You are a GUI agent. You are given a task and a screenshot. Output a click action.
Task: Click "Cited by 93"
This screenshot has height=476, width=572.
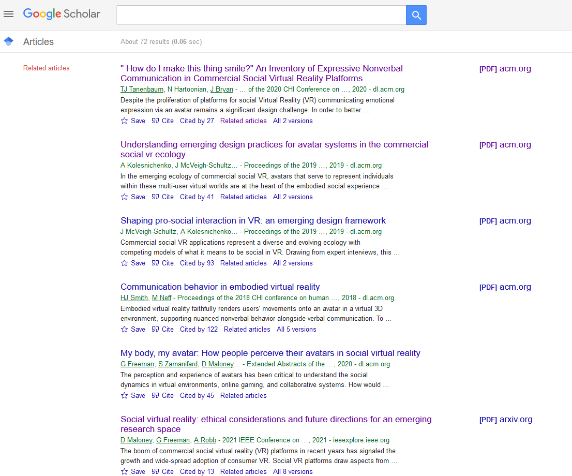click(197, 263)
